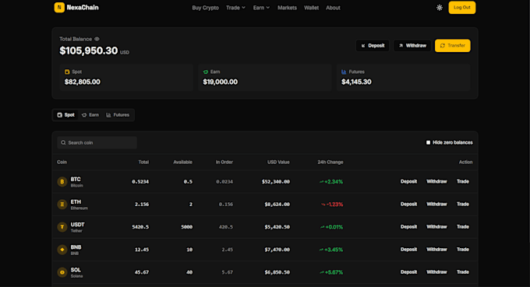The height and width of the screenshot is (287, 530).
Task: Click the BTC value $52,340.00
Action: pyautogui.click(x=275, y=182)
